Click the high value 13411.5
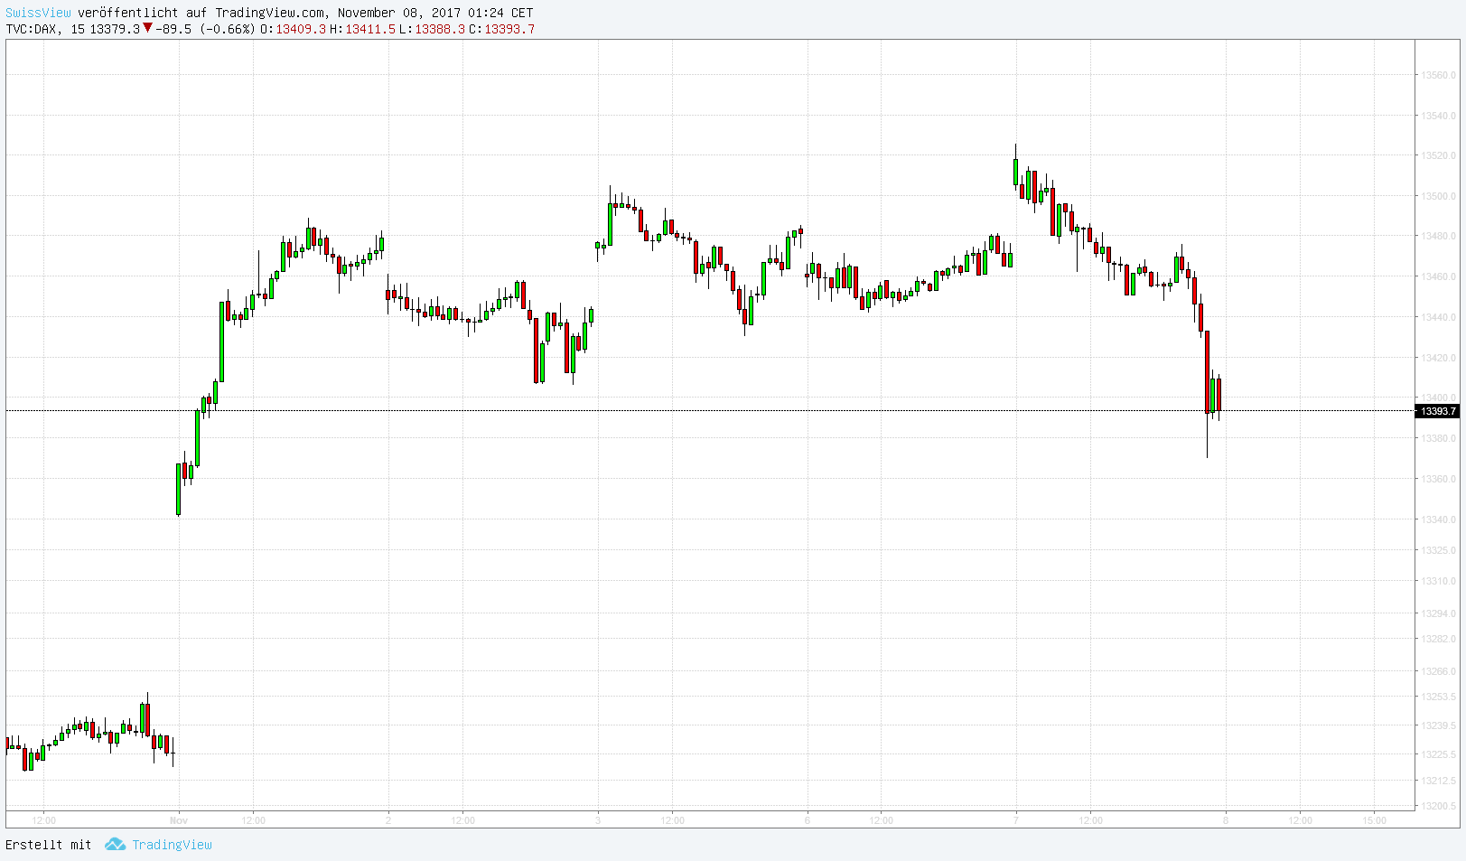 click(370, 29)
